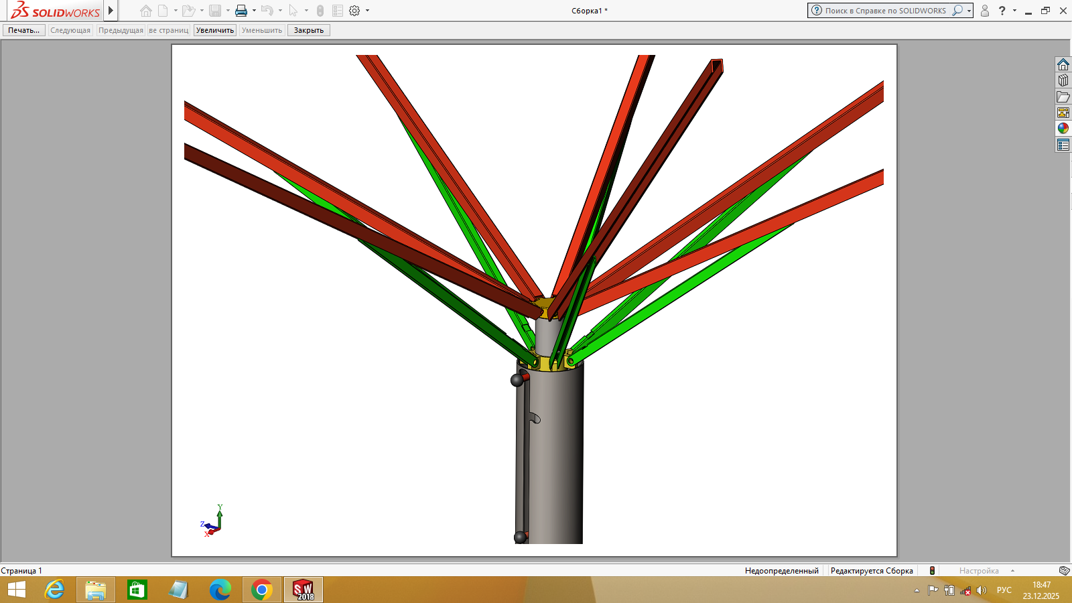Click the Следующая page button
This screenshot has height=603, width=1072.
[70, 30]
